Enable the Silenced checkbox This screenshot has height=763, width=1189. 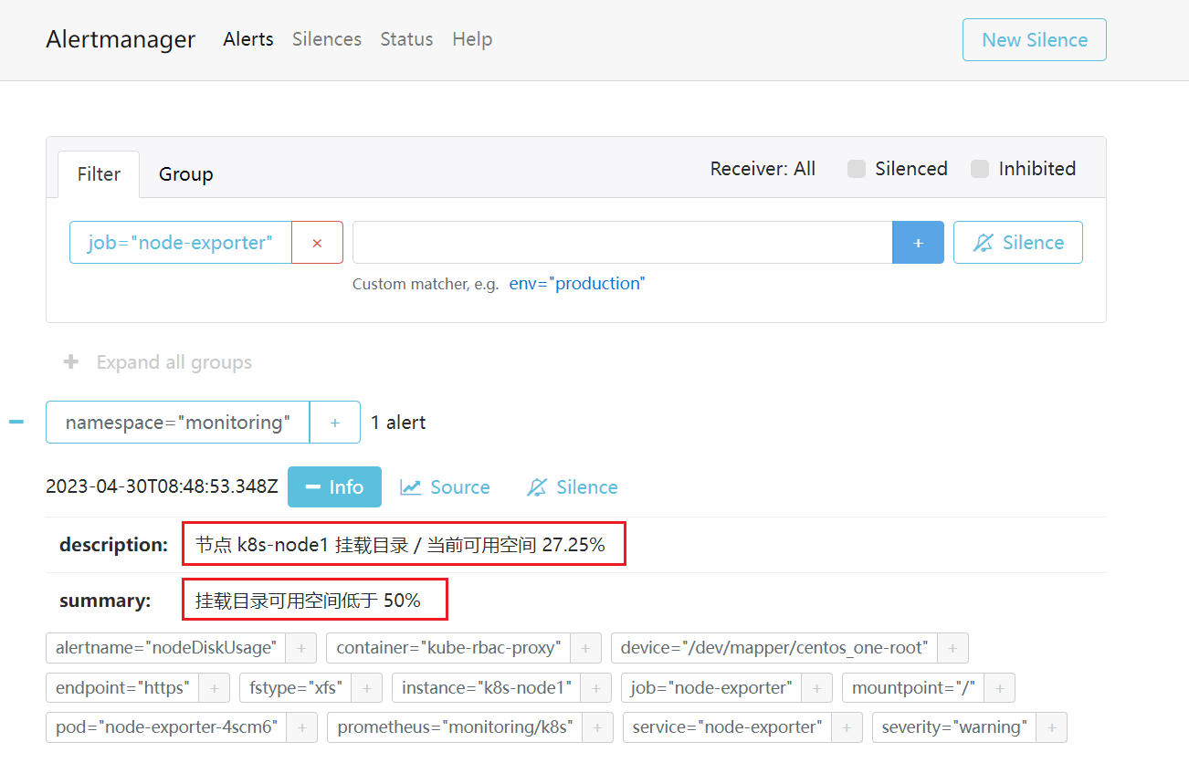point(857,169)
